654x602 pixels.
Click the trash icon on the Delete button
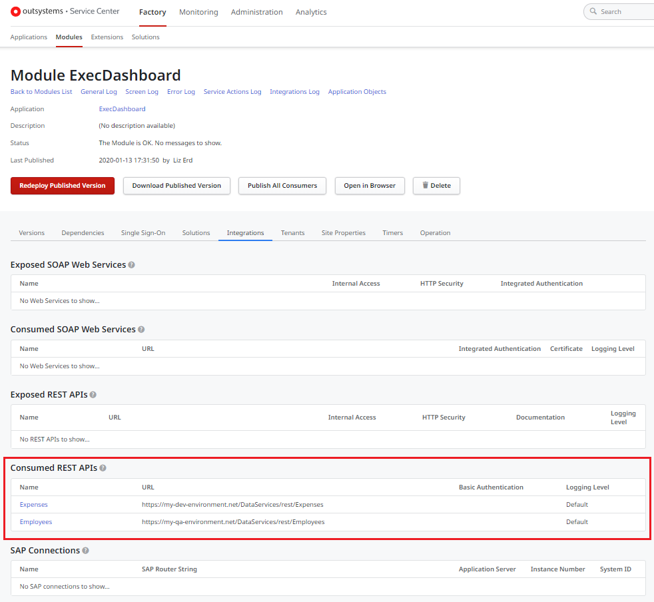pyautogui.click(x=424, y=186)
